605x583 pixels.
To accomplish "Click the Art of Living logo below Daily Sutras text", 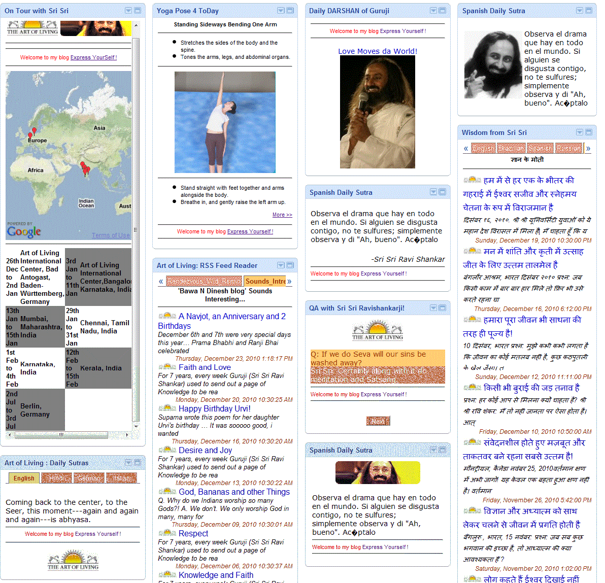I will click(73, 561).
